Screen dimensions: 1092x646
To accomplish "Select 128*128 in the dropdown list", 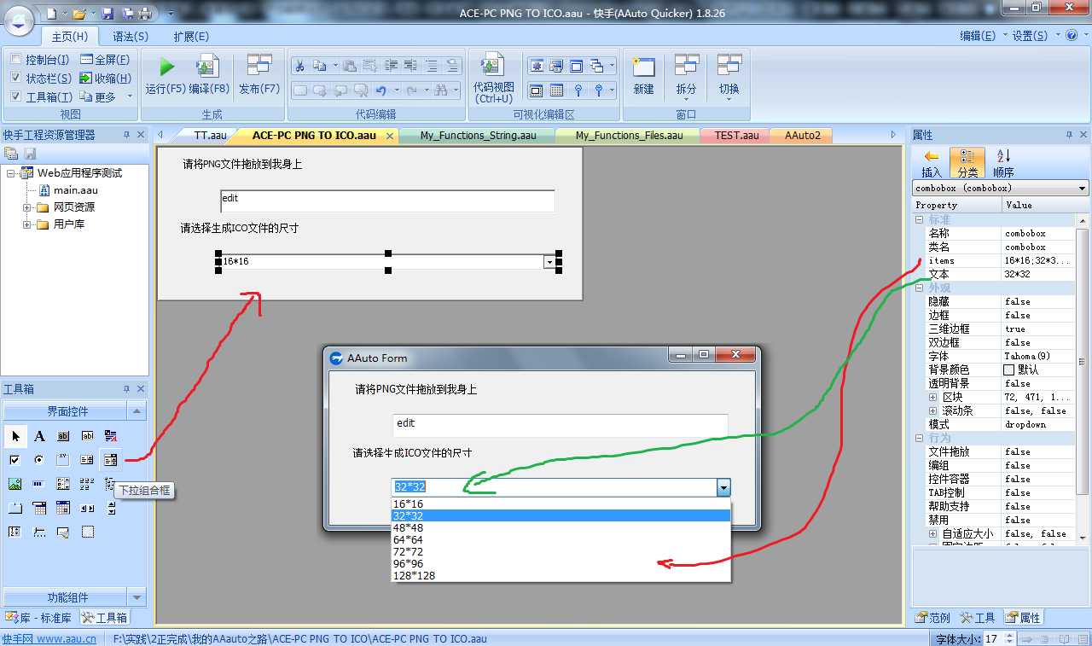I will (x=561, y=576).
